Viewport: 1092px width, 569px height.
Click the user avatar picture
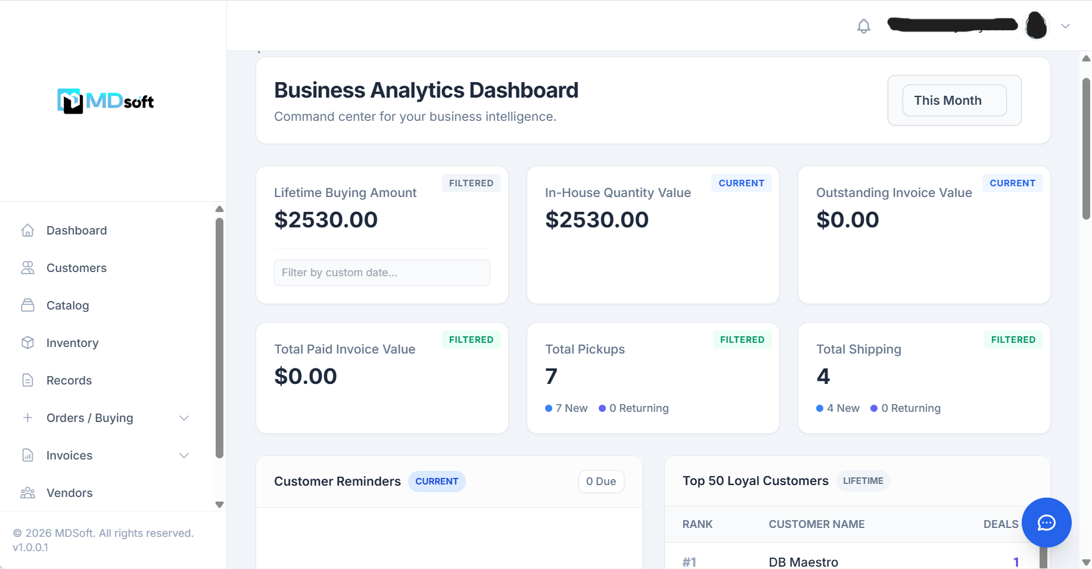tap(1037, 26)
